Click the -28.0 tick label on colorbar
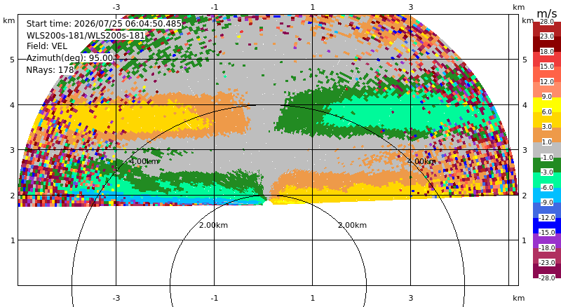This screenshot has width=561, height=307. click(547, 278)
